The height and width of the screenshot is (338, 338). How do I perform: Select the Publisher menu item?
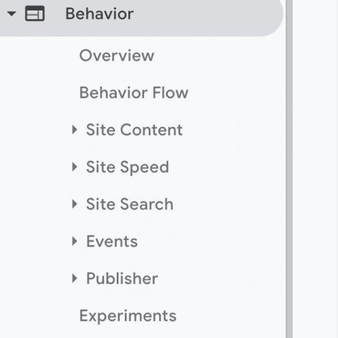pyautogui.click(x=122, y=278)
